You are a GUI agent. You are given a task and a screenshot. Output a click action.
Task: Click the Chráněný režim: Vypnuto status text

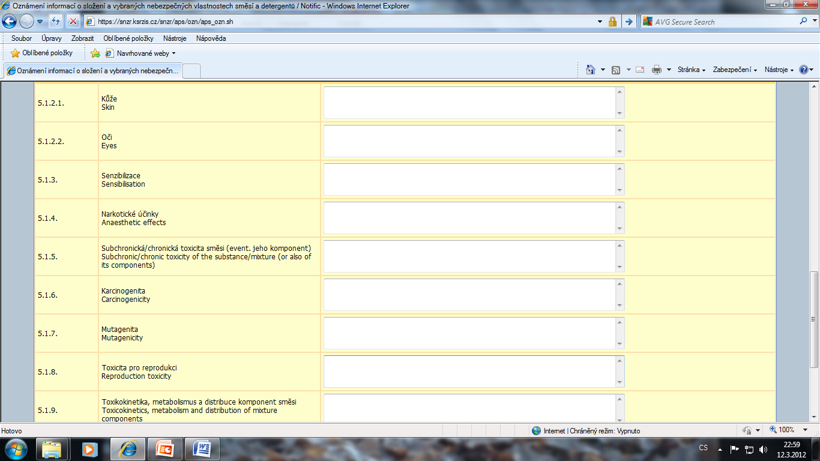(604, 430)
